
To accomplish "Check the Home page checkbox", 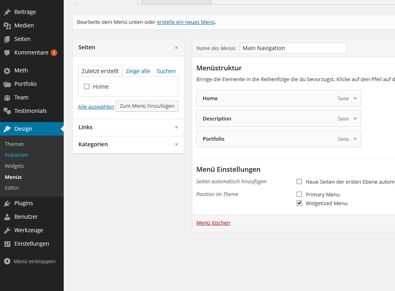I will click(x=86, y=87).
